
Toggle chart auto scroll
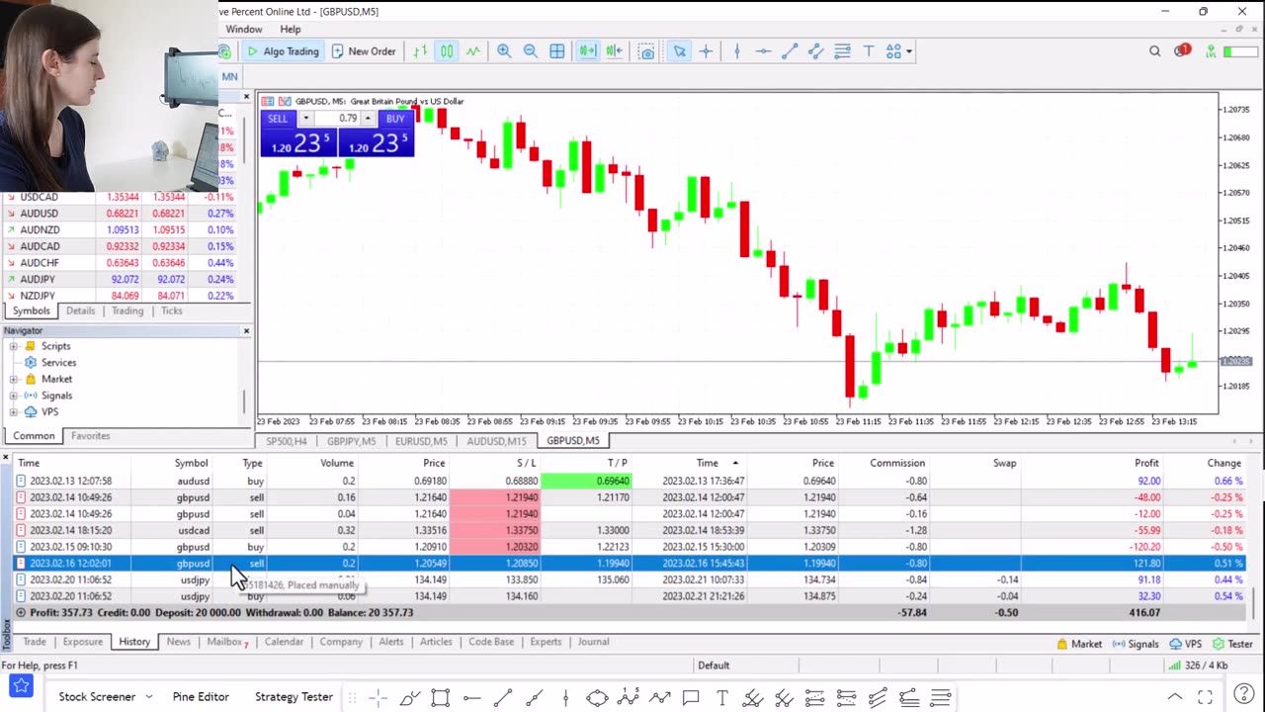click(x=587, y=51)
